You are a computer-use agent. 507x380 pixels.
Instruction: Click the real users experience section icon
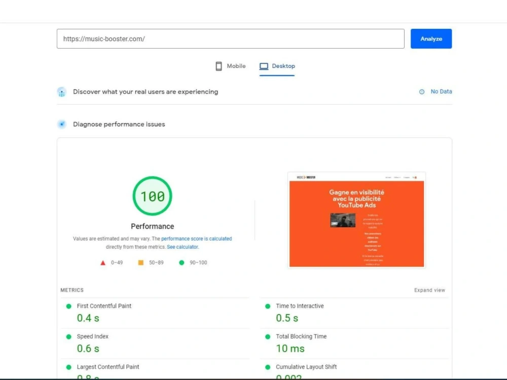[61, 92]
